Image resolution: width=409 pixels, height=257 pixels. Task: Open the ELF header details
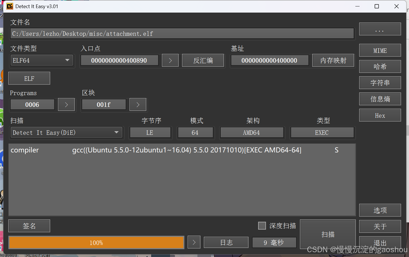click(29, 78)
